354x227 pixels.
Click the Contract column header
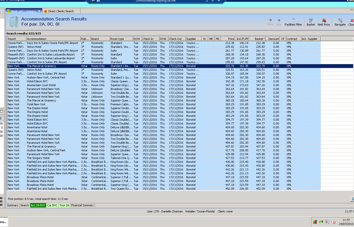tap(294, 39)
